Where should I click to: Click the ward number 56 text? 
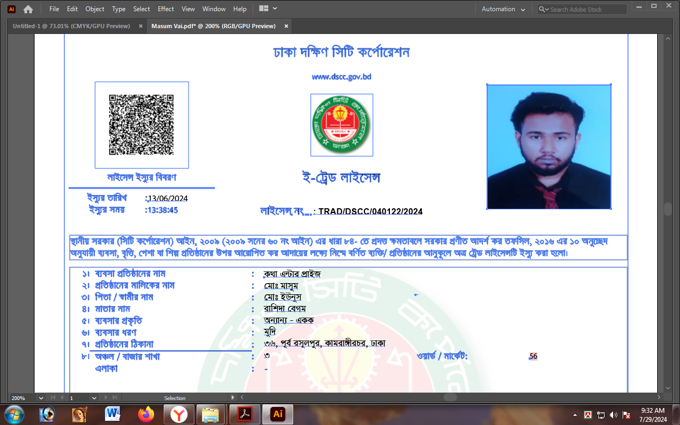(533, 356)
